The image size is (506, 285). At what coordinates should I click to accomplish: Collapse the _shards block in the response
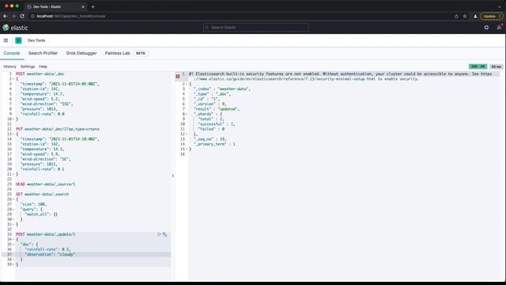(187, 114)
